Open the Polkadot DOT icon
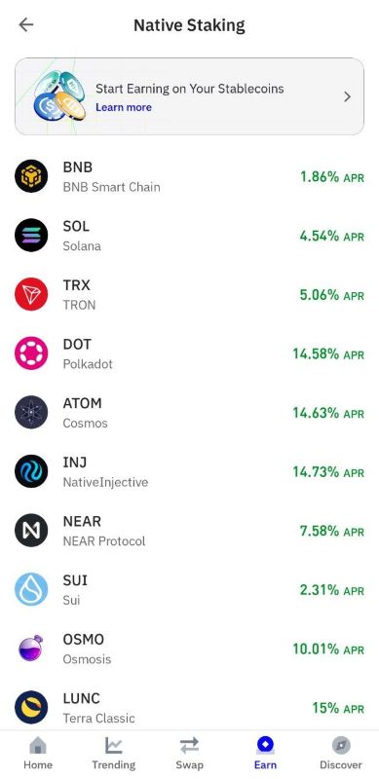 [x=31, y=353]
